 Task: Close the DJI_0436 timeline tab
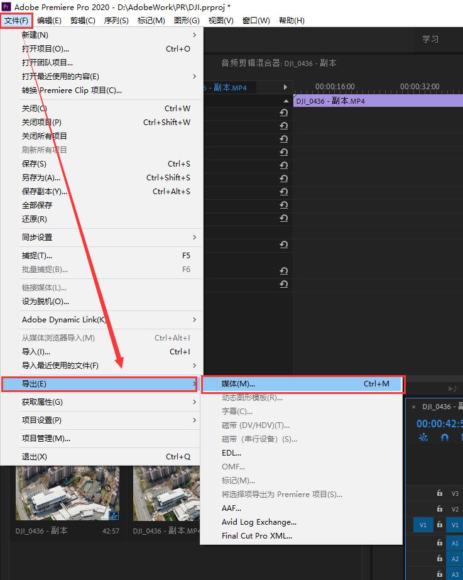[414, 407]
